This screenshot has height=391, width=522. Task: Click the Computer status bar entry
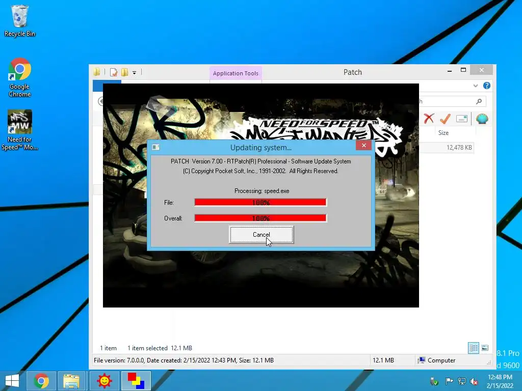(x=436, y=360)
